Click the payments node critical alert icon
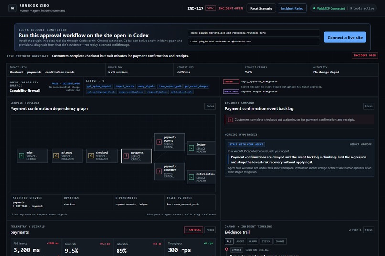 click(x=126, y=156)
